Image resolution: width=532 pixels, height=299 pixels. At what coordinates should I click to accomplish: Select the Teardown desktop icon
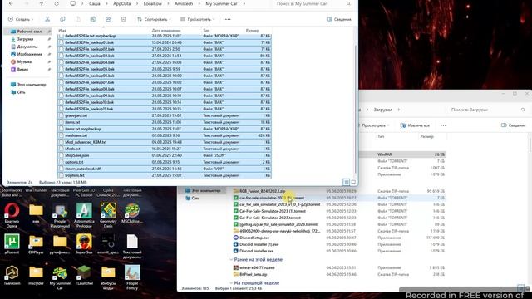(12, 275)
